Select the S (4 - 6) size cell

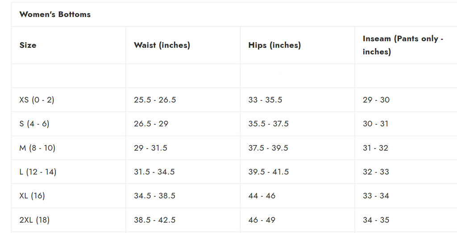click(x=34, y=124)
